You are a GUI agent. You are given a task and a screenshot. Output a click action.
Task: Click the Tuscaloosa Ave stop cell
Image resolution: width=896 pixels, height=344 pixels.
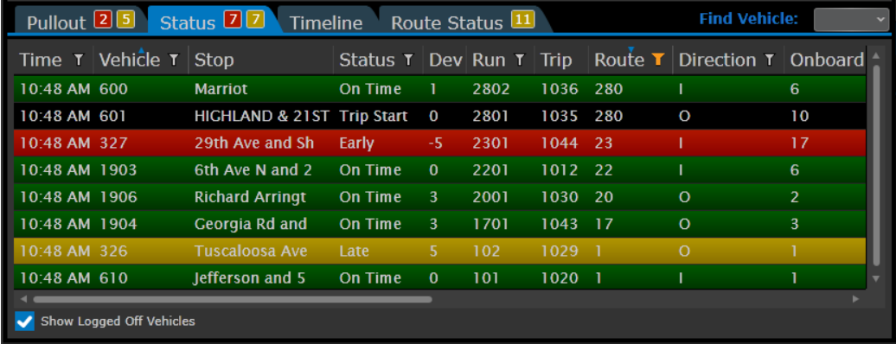(251, 251)
